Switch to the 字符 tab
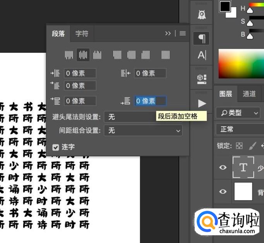Image resolution: width=264 pixels, height=243 pixels. pyautogui.click(x=82, y=34)
